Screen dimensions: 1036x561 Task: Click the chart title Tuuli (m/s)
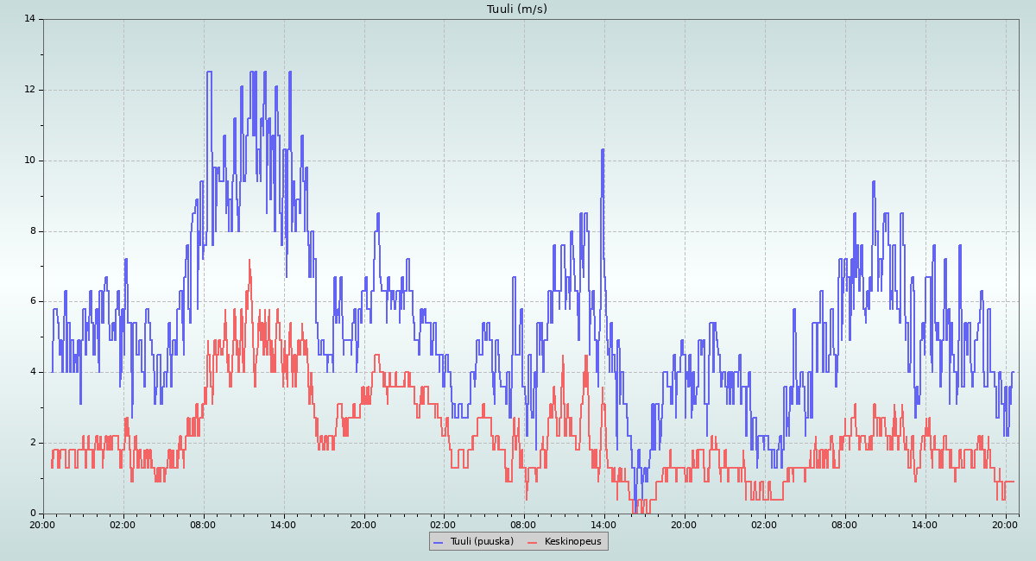point(516,9)
